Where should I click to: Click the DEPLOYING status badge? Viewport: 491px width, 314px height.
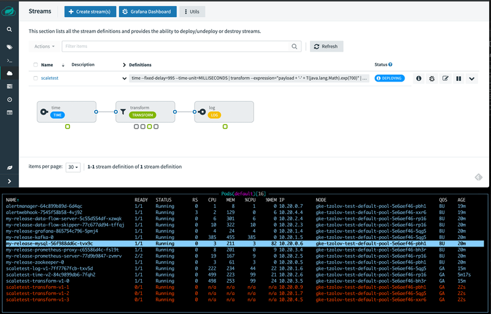click(x=390, y=78)
